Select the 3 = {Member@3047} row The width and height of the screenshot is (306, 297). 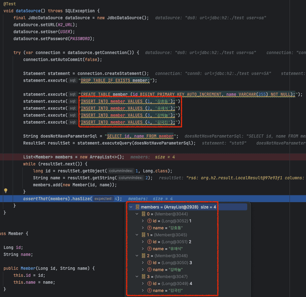coord(188,277)
